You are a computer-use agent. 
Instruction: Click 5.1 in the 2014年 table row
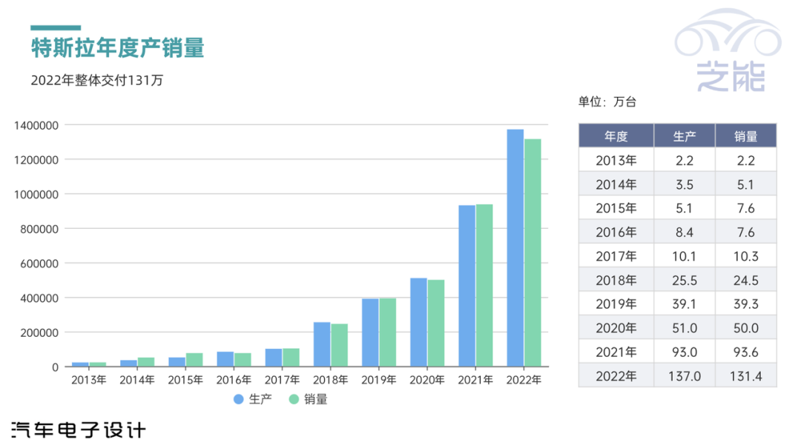[x=746, y=184]
